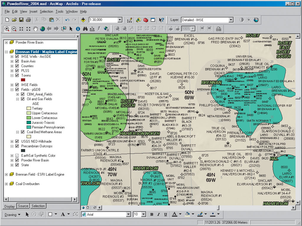Open the font name dropdown showing Arial
302x226 pixels.
(x=129, y=215)
